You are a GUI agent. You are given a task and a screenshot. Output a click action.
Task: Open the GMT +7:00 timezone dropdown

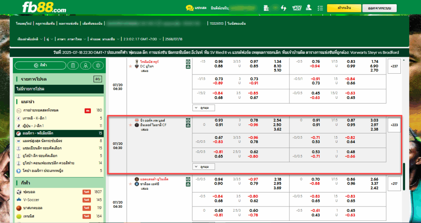[x=143, y=39]
